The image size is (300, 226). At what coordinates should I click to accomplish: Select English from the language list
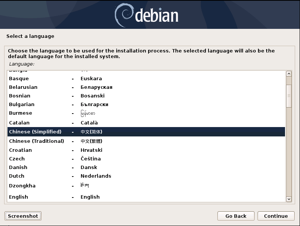[x=146, y=197]
